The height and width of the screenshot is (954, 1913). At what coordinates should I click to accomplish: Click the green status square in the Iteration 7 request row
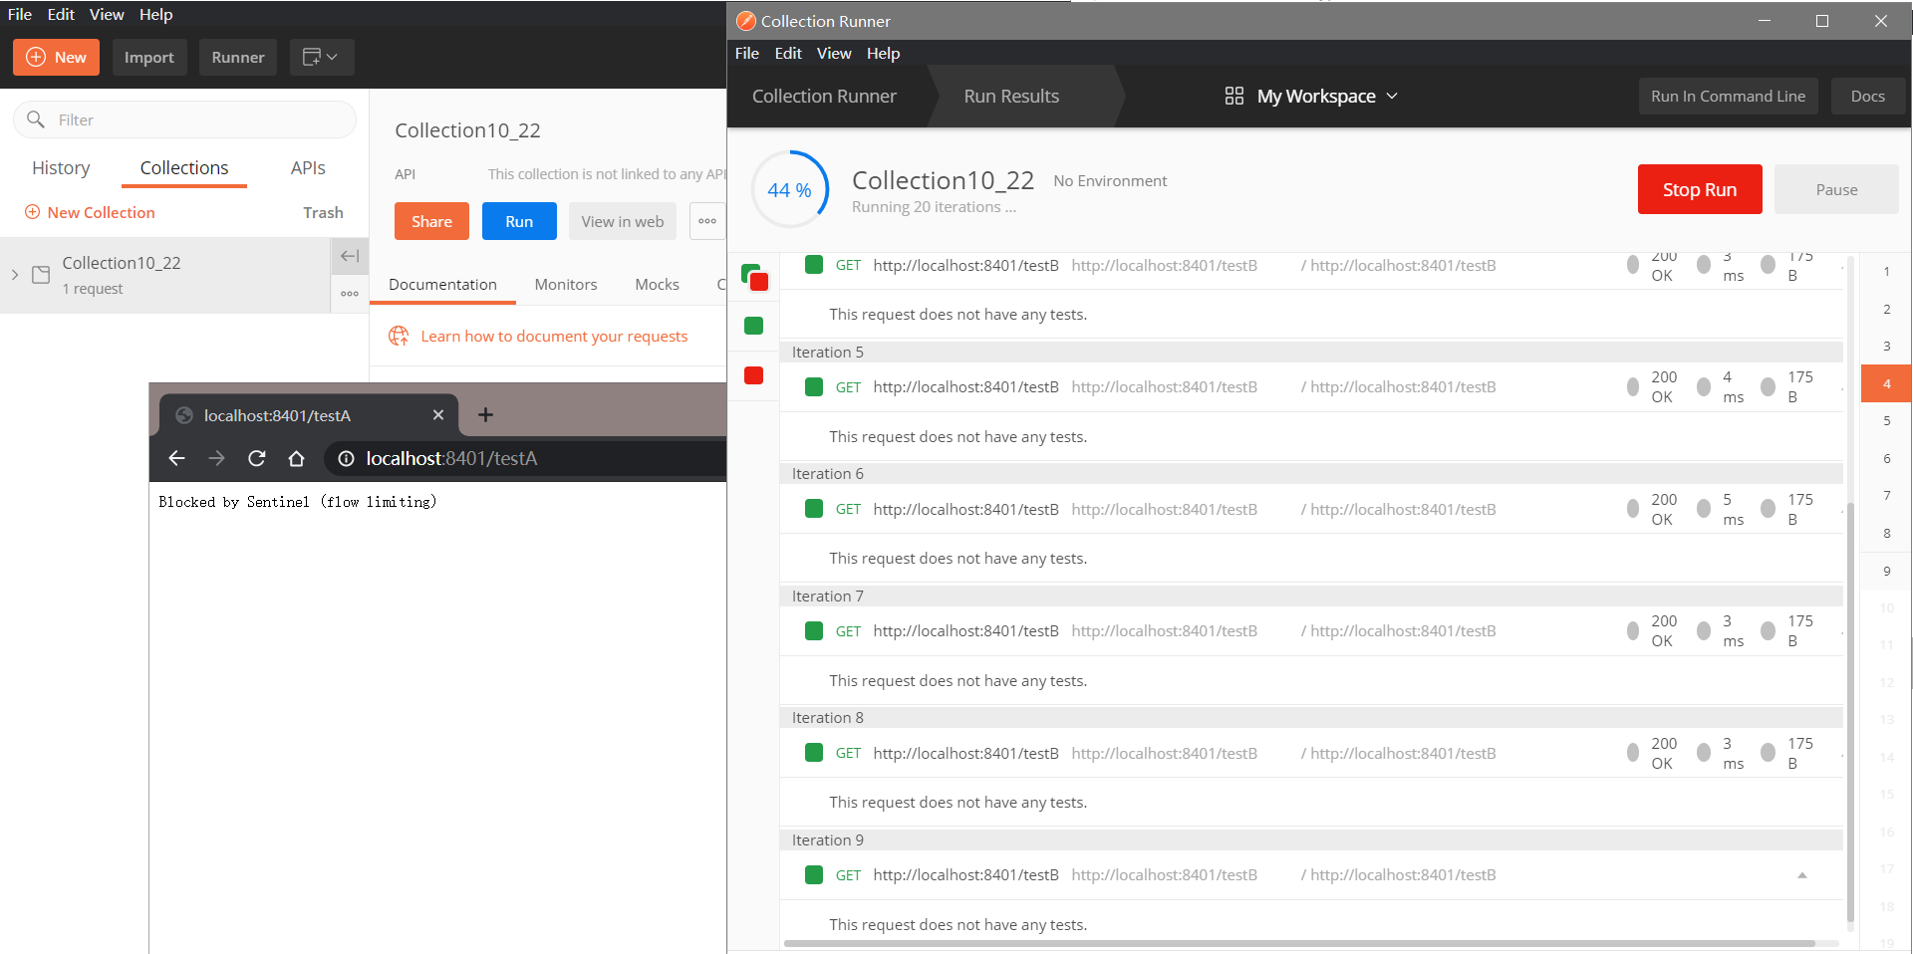click(x=814, y=631)
